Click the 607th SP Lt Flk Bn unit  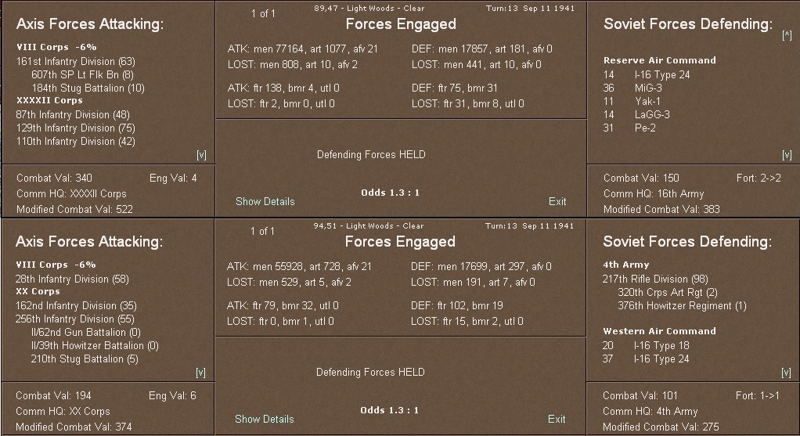(x=82, y=74)
